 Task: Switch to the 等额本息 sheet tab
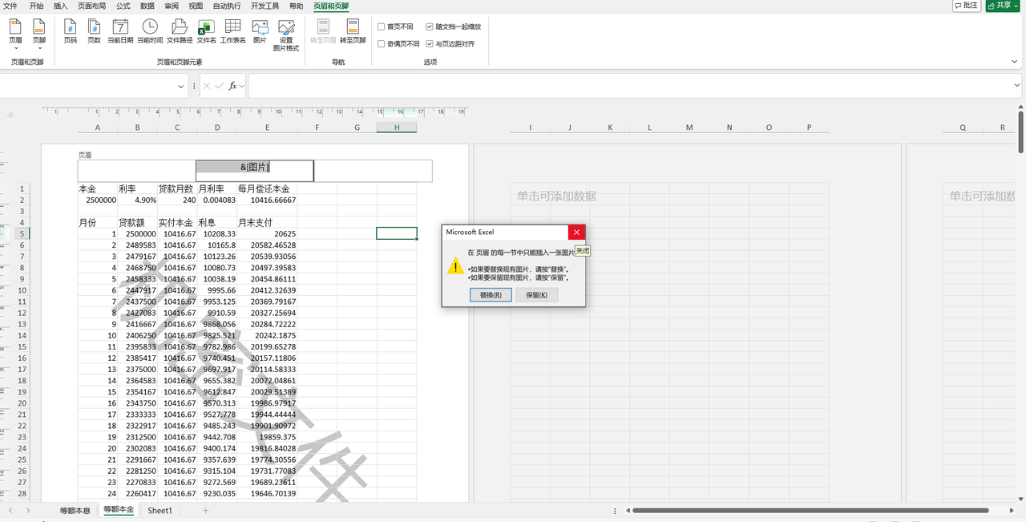75,510
